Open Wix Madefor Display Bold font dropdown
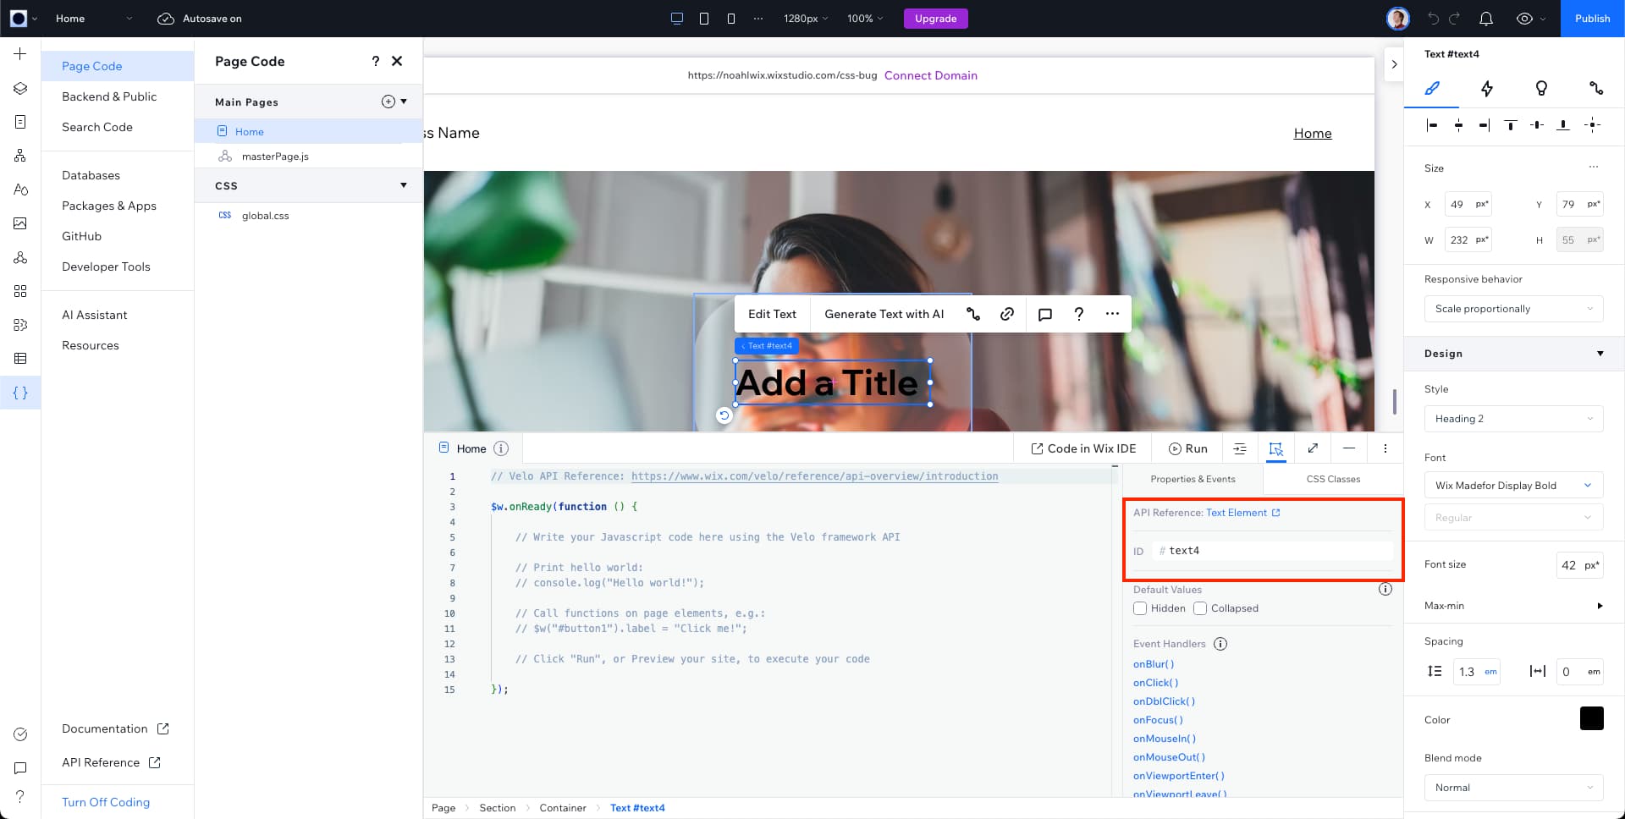1625x819 pixels. (1513, 486)
